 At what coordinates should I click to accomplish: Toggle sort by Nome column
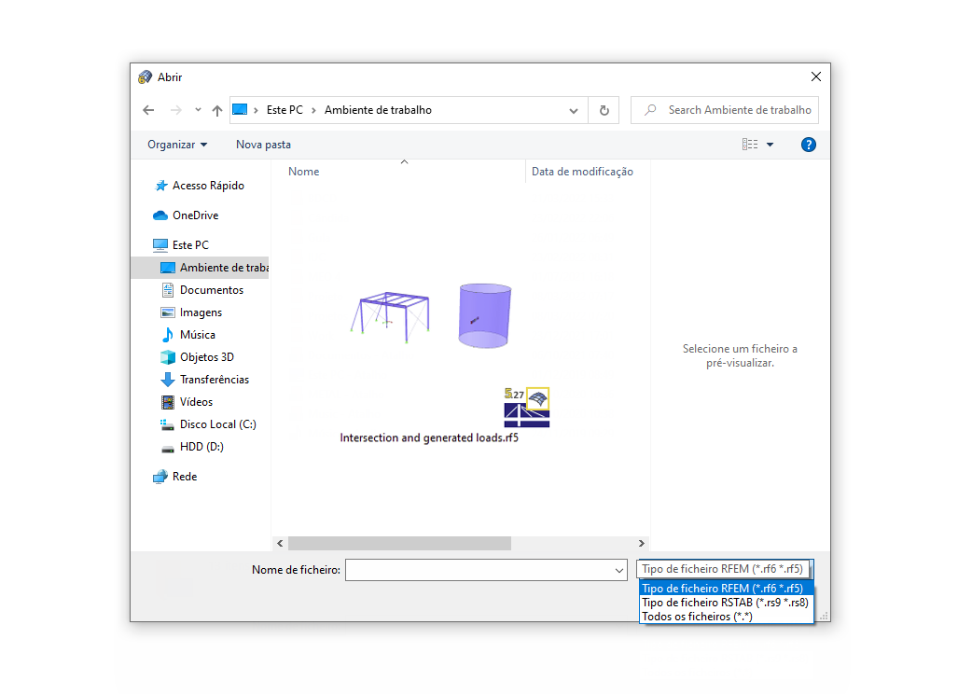click(303, 171)
